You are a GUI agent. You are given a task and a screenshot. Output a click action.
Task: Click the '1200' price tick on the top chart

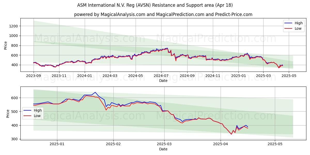tap(14, 26)
